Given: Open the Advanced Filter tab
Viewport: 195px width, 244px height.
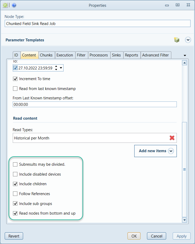Looking at the screenshot, I should (x=155, y=55).
